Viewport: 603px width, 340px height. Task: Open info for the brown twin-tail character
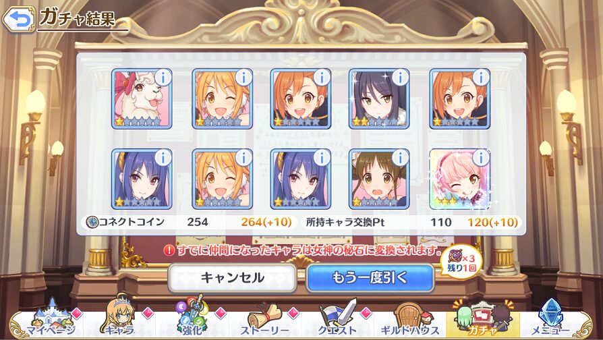(400, 158)
